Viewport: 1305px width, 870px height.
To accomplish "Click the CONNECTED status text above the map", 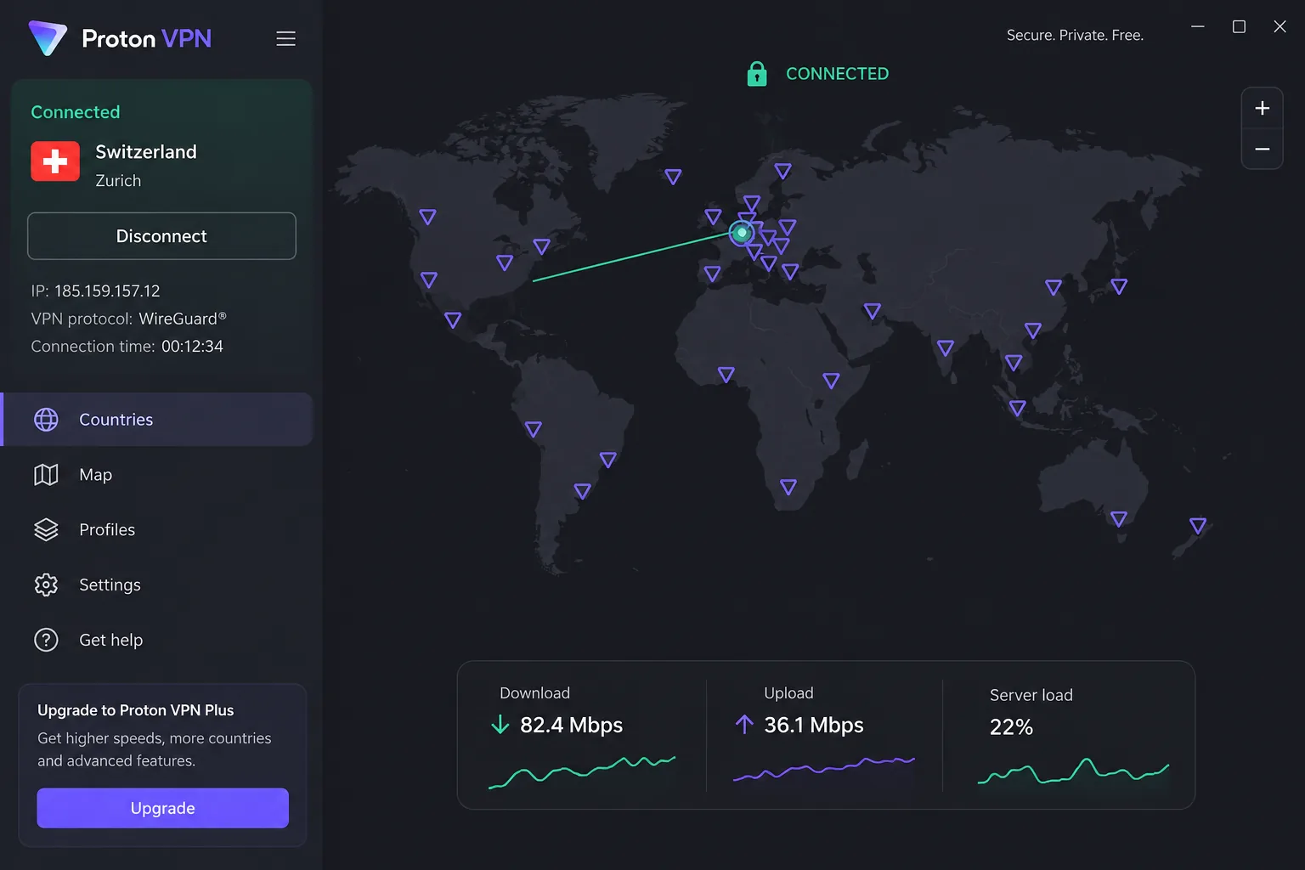I will (837, 74).
